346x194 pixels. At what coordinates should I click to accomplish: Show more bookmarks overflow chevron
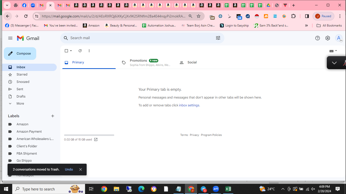coord(306,26)
